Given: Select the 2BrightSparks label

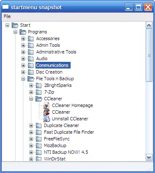Looking at the screenshot, I should click(x=58, y=85).
